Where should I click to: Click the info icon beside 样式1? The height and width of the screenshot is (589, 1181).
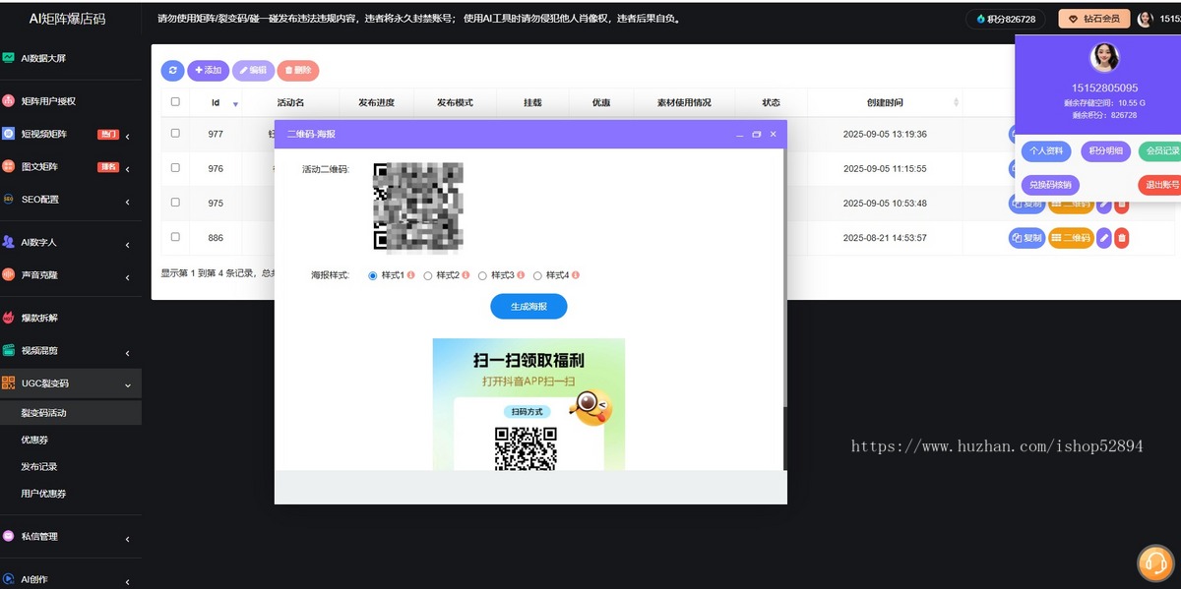pos(410,275)
